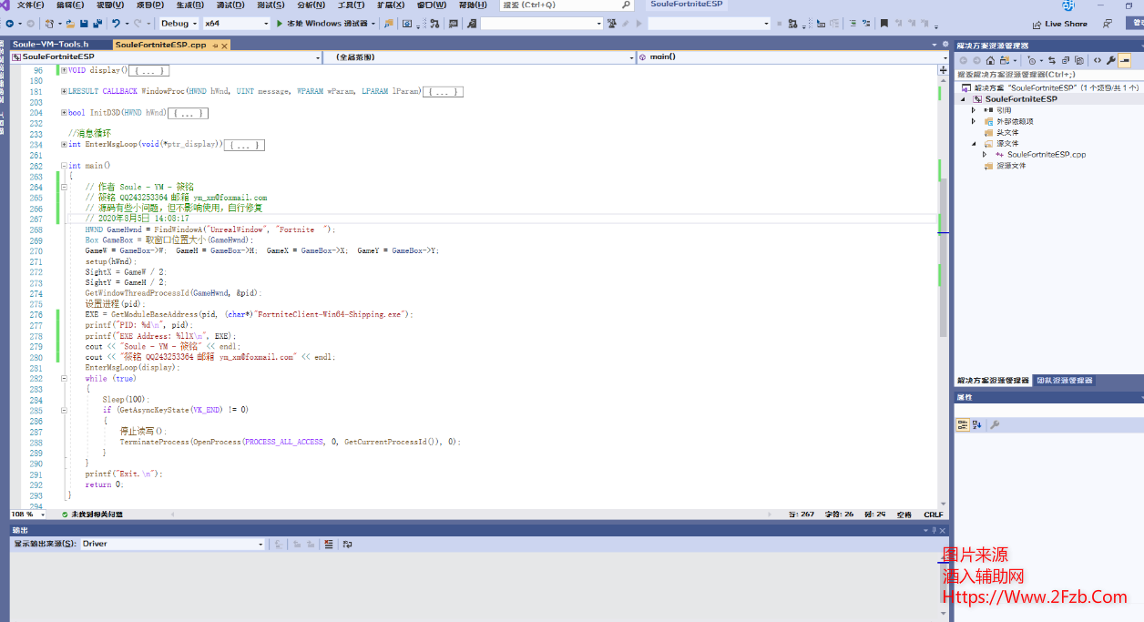Click the Undo arrow icon
Viewport: 1144px width, 622px height.
115,23
